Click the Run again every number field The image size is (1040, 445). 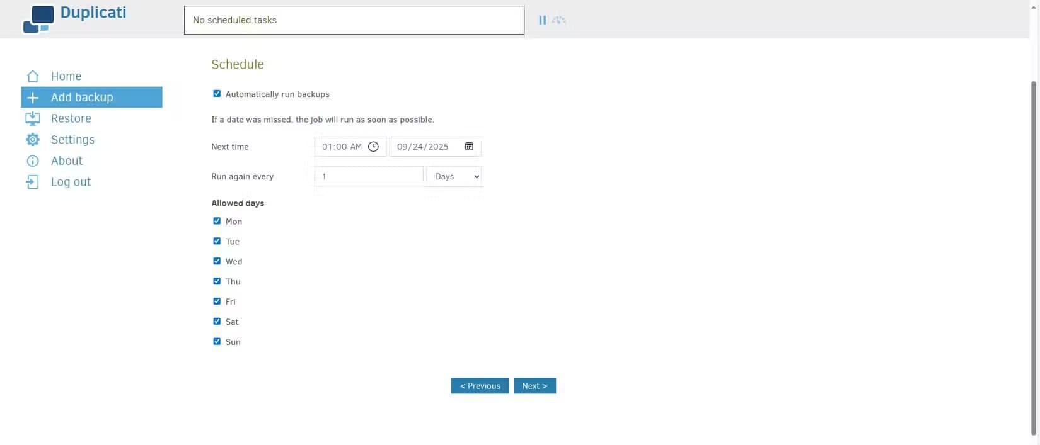tap(369, 177)
